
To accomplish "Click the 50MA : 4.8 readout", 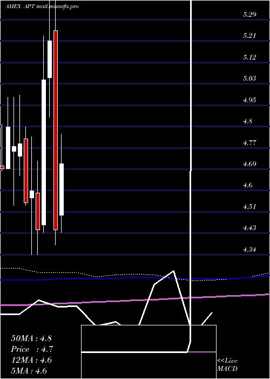I will click(x=31, y=338).
